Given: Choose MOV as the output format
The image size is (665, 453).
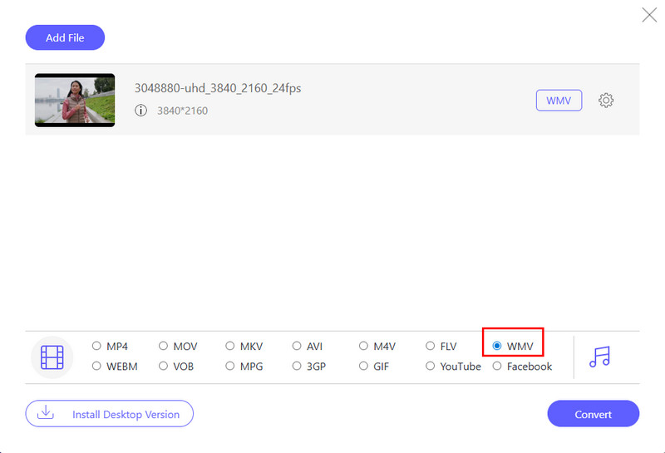Looking at the screenshot, I should point(164,346).
